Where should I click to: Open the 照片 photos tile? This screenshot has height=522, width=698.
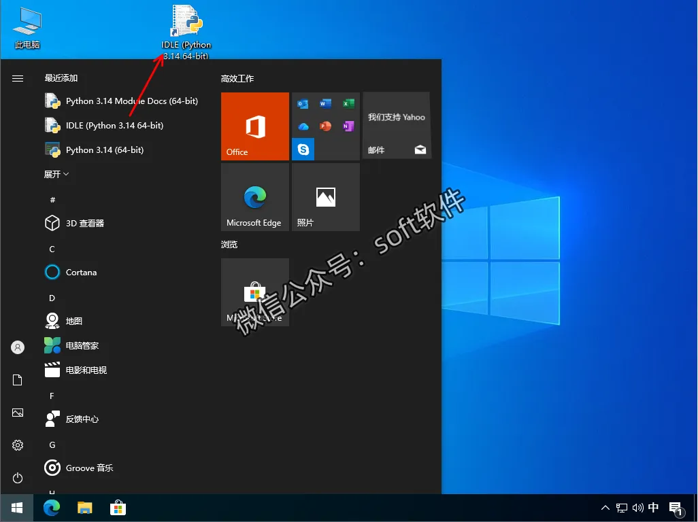pyautogui.click(x=326, y=197)
